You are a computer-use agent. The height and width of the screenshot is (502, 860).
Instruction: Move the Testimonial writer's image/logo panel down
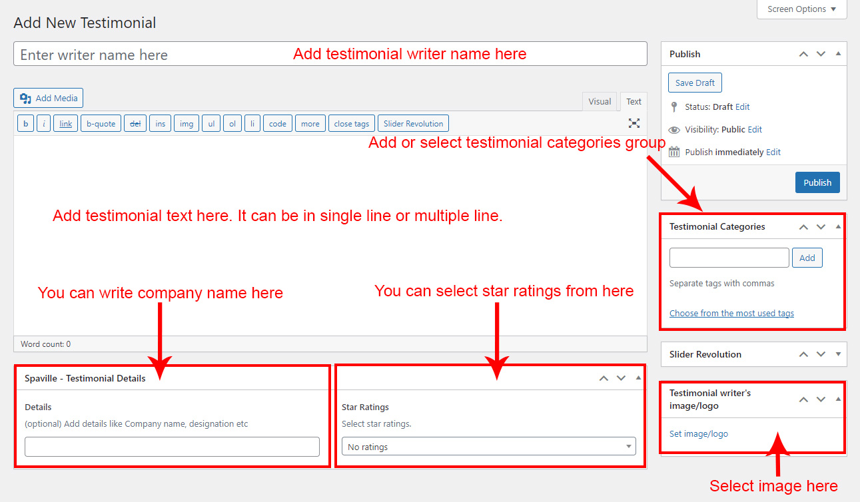tap(821, 399)
